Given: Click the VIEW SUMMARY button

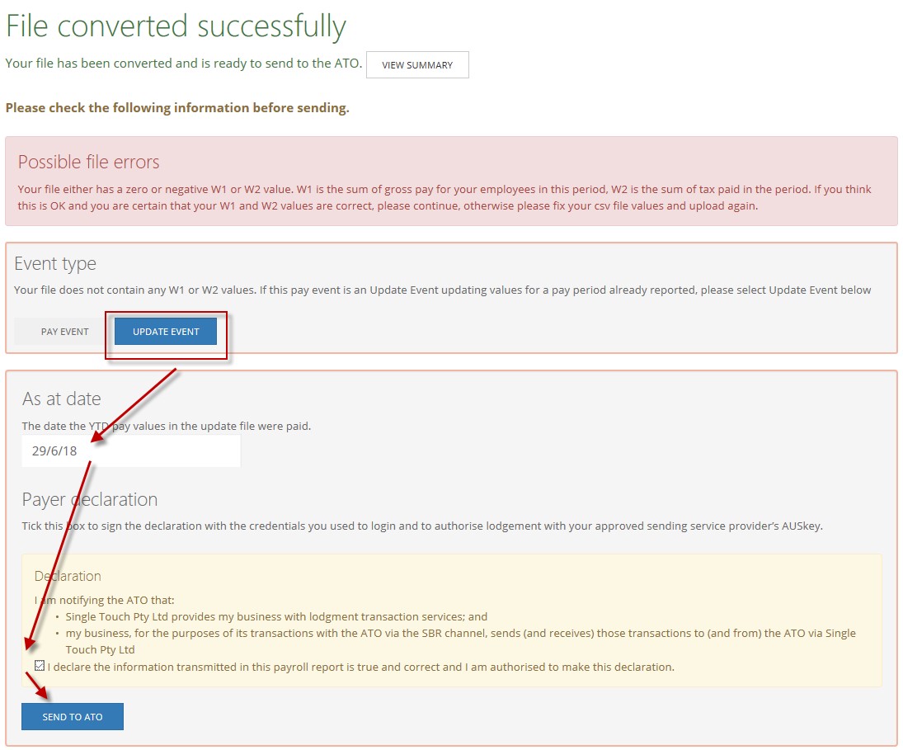Looking at the screenshot, I should [417, 65].
